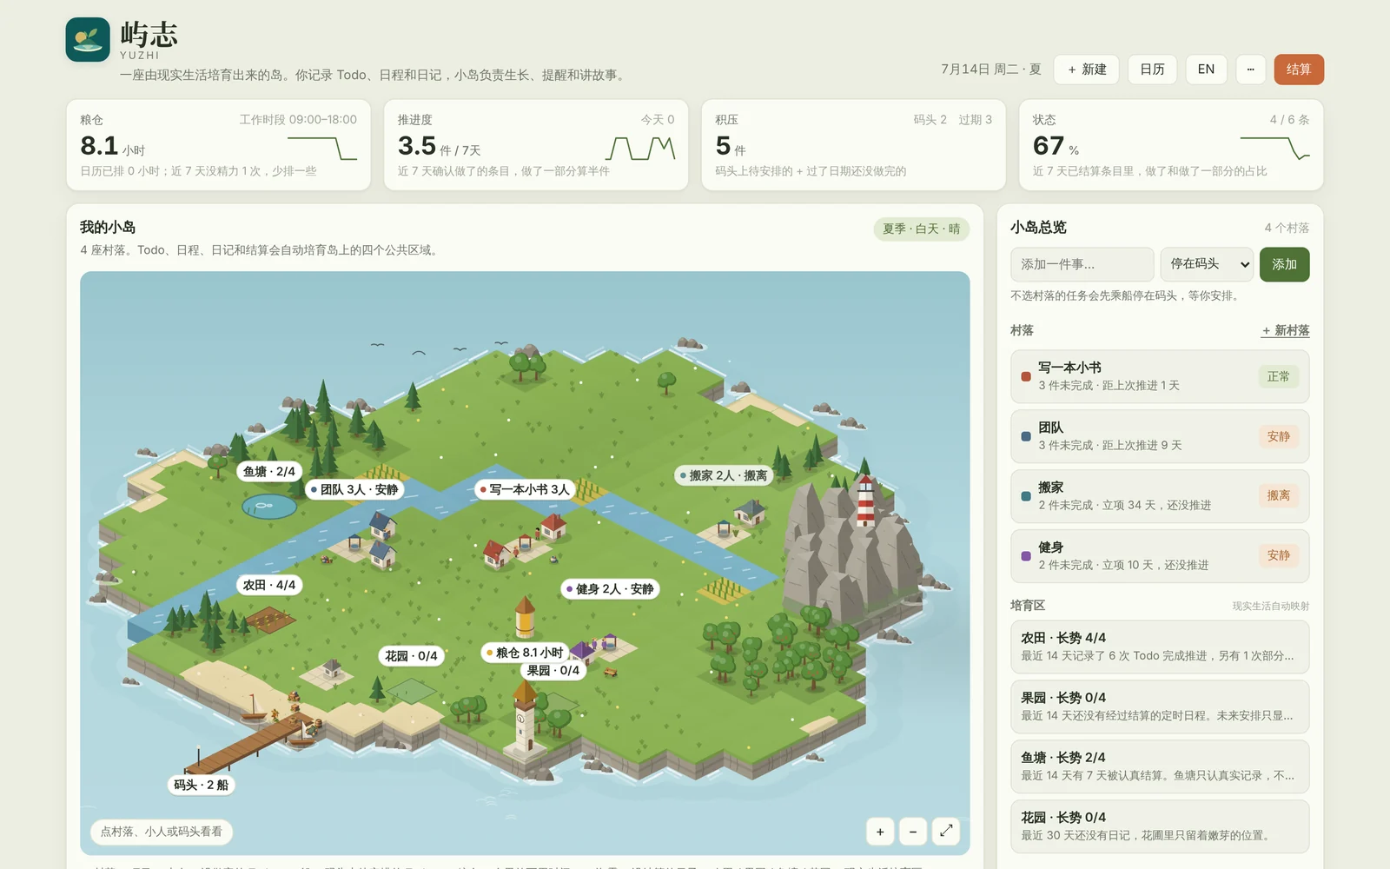Zoom out the island map
The image size is (1390, 869).
(913, 832)
